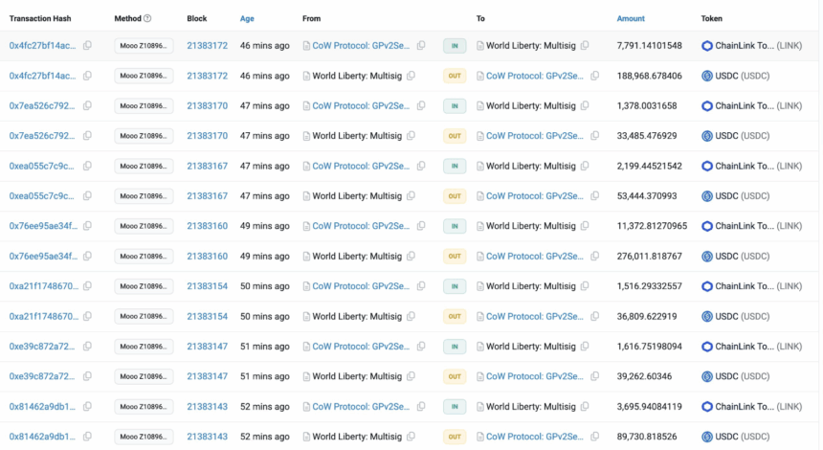
Task: Copy From address in the 7,791.14101548 row
Action: pos(421,46)
